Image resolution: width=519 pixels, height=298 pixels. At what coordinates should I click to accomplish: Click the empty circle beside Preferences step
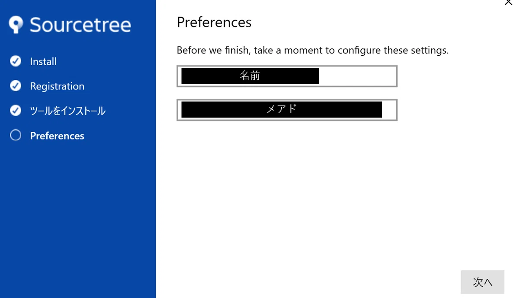[x=16, y=136]
